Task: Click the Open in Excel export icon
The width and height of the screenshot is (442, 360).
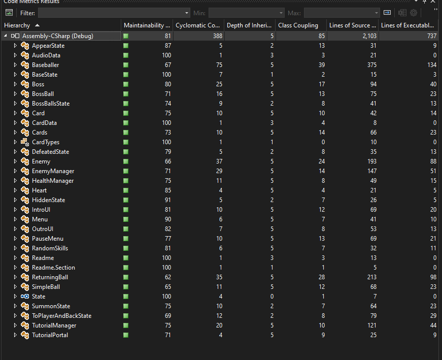Action: tap(402, 13)
